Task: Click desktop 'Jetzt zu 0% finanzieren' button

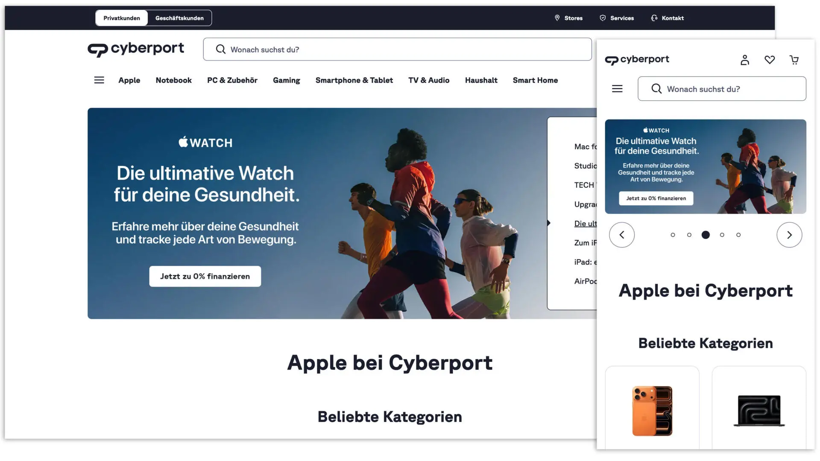Action: tap(205, 276)
